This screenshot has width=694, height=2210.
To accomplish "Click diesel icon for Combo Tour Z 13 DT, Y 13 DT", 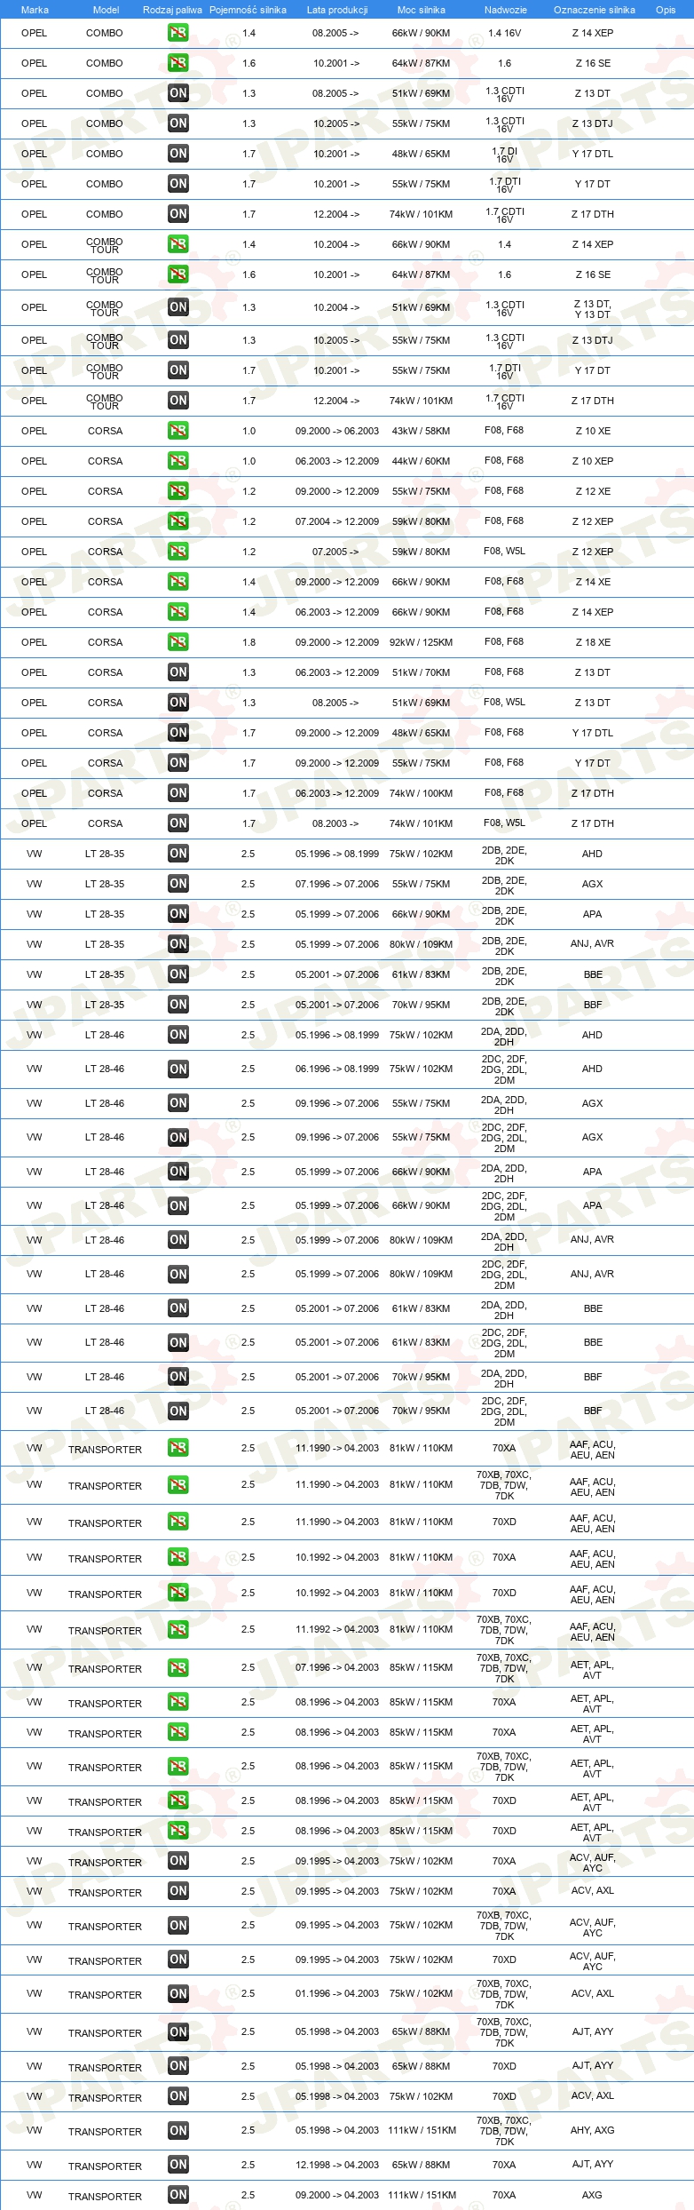I will tap(177, 307).
